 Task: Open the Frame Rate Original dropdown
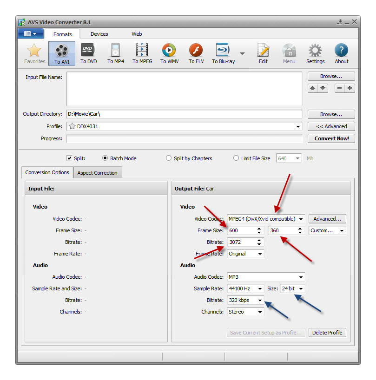coord(245,254)
